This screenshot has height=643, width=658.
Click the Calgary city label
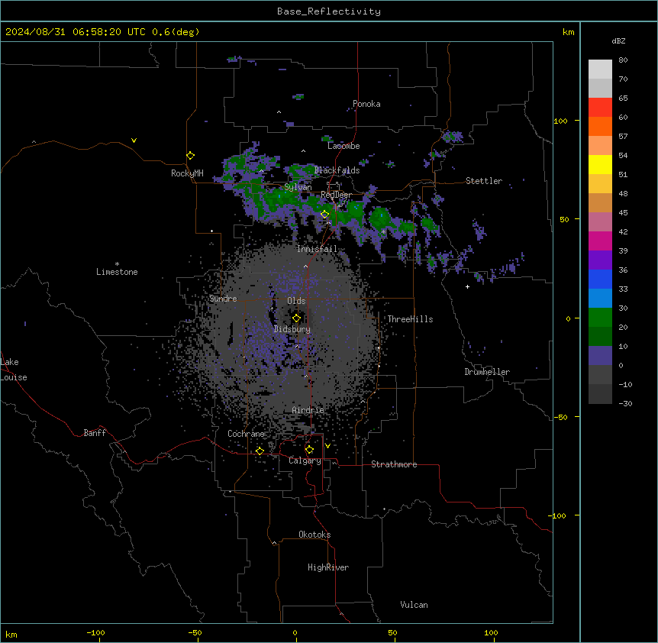(x=305, y=460)
